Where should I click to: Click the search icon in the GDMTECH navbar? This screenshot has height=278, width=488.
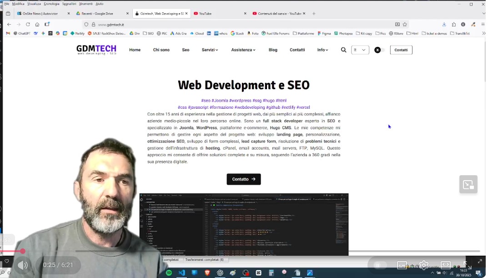pyautogui.click(x=343, y=50)
